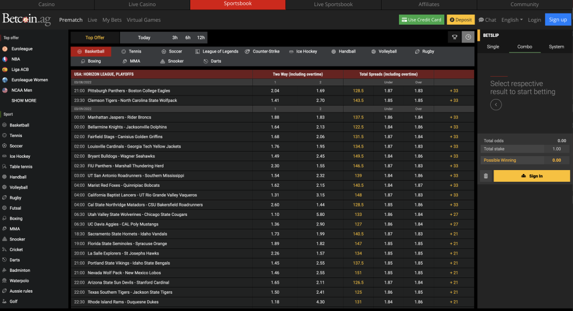Select the Tennis sport chip
573x311 pixels.
click(131, 51)
